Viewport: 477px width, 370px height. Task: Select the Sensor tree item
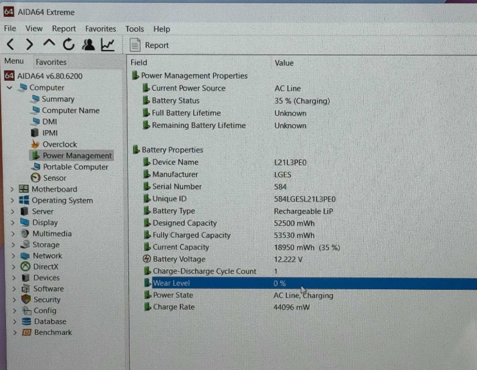[x=54, y=178]
